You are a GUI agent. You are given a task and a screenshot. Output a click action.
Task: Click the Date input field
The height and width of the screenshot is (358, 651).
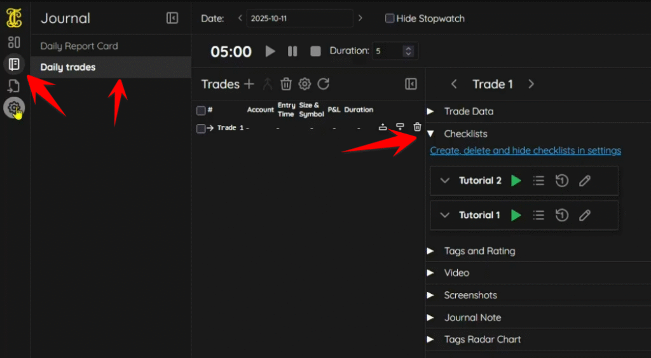pyautogui.click(x=299, y=18)
